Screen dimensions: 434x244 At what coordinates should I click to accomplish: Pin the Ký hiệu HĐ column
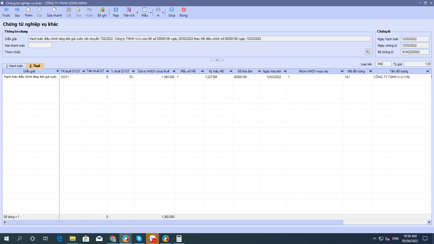[231, 71]
